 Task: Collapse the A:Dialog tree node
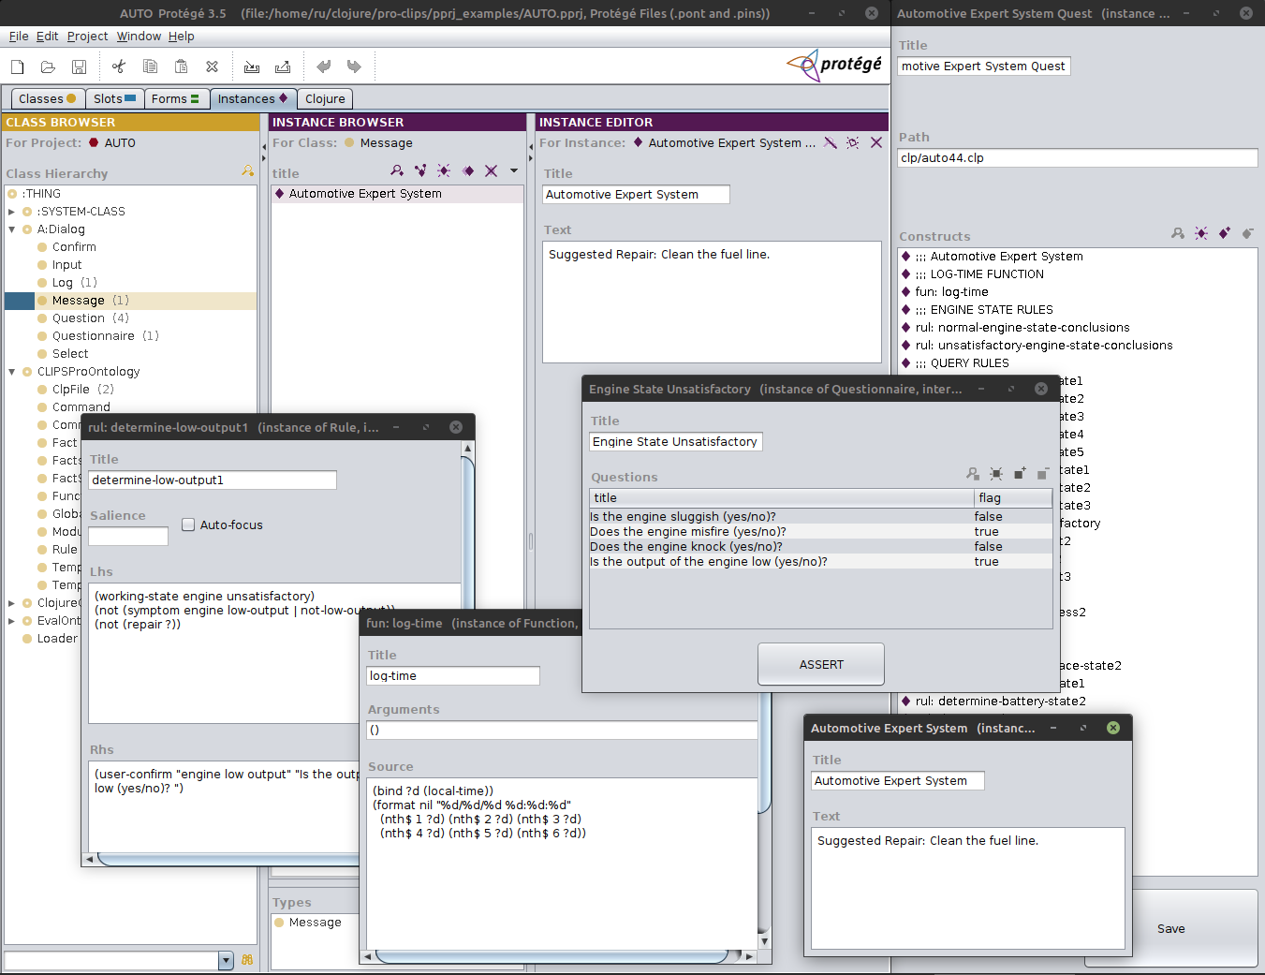pos(11,229)
